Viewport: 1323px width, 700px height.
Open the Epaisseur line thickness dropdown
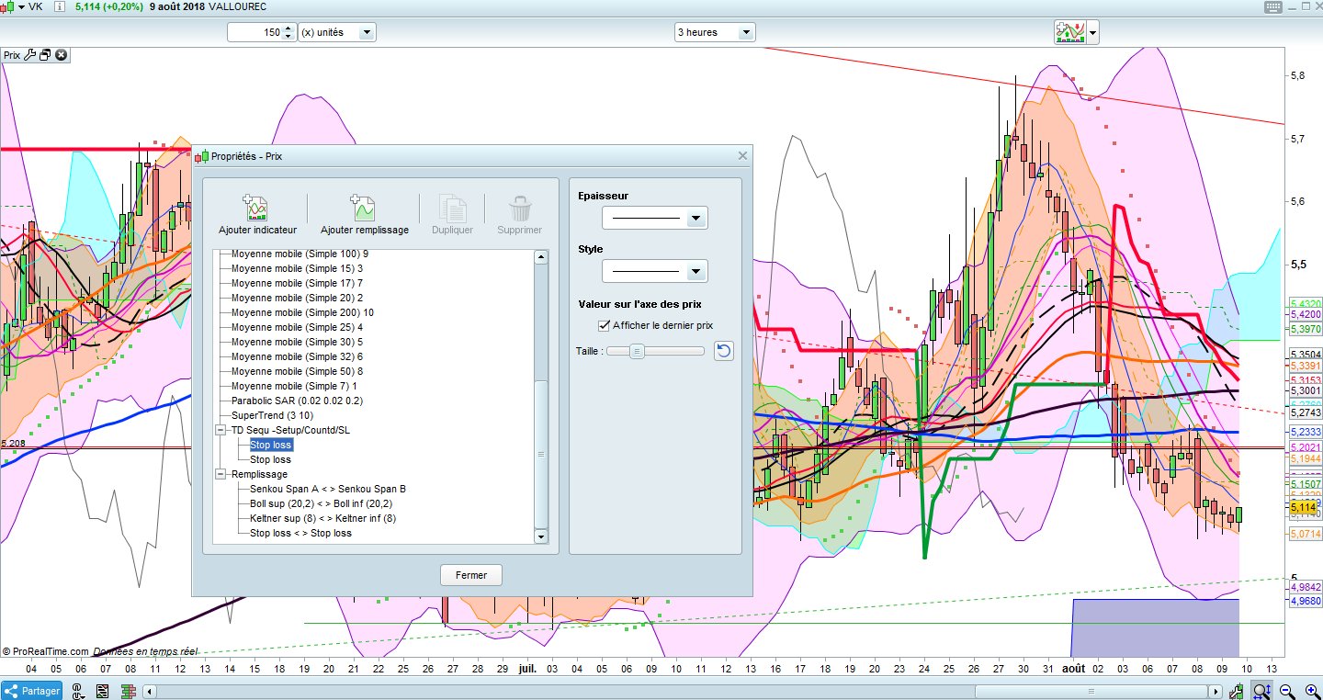pyautogui.click(x=695, y=219)
